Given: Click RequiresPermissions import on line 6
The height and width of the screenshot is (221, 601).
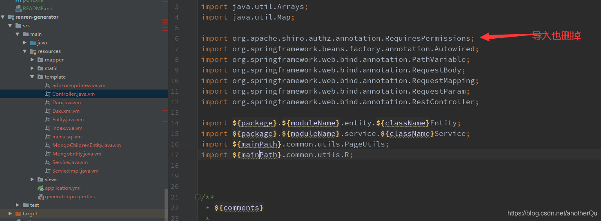Looking at the screenshot, I should pyautogui.click(x=338, y=38).
